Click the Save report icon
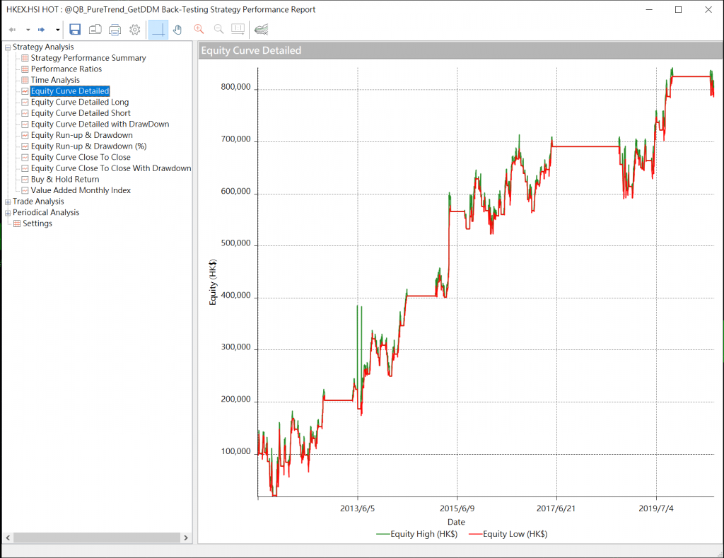724x558 pixels. [x=75, y=30]
